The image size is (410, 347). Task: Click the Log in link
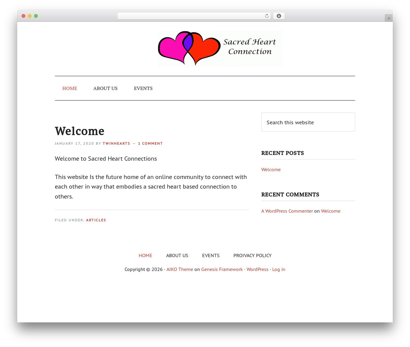click(279, 269)
